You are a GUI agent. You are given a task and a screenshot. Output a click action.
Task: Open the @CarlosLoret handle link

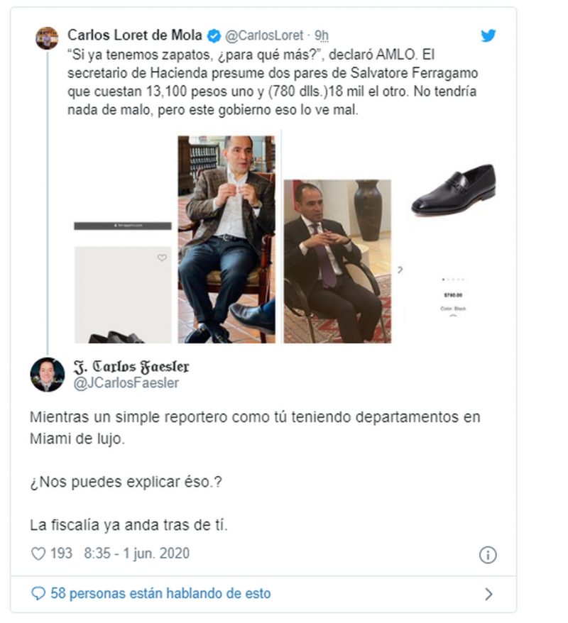tap(264, 35)
